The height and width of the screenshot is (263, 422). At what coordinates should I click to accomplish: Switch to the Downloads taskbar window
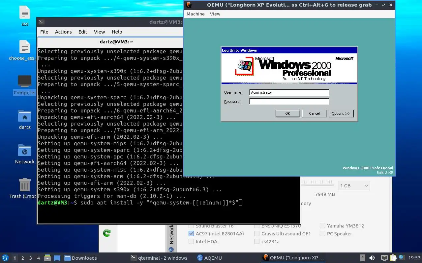point(80,258)
